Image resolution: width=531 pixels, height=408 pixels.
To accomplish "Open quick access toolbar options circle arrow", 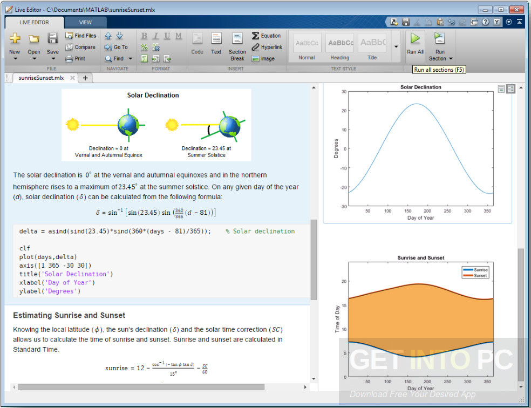I will click(509, 22).
